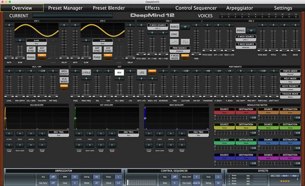305x186 pixels.
Task: Click the blue MOD envelope graph
Action: click(177, 118)
